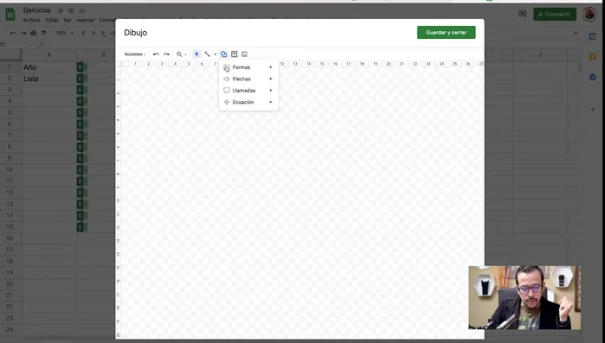The width and height of the screenshot is (605, 343).
Task: Open the Google Sheets home logo
Action: (x=10, y=15)
